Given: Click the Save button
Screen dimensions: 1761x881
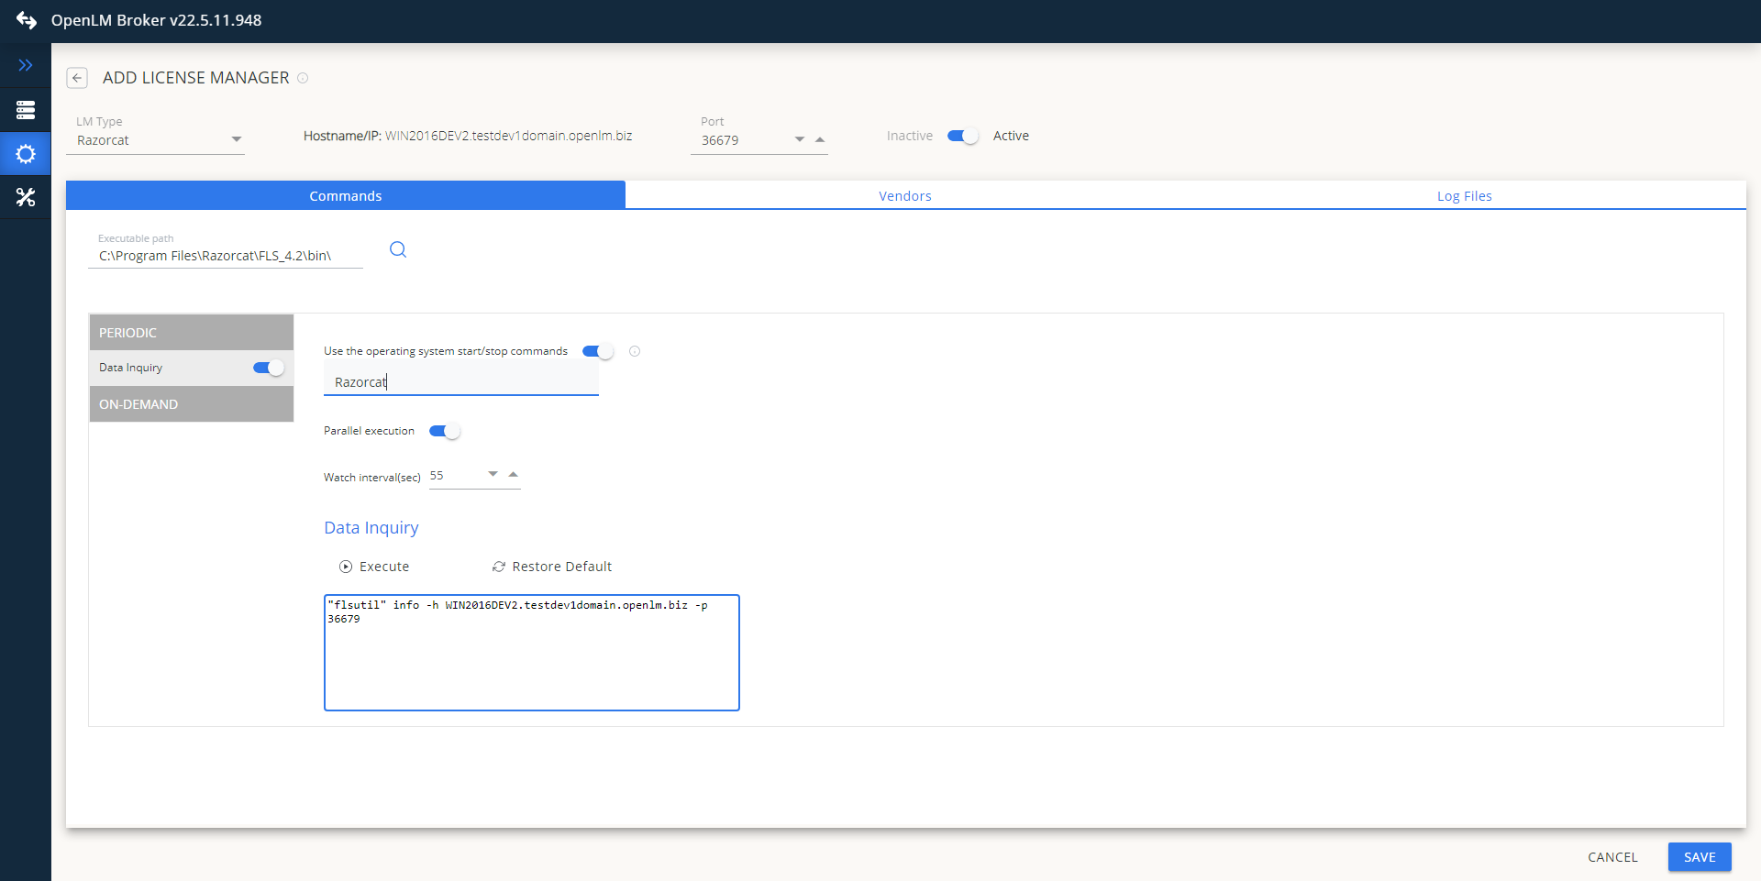Looking at the screenshot, I should point(1699,857).
